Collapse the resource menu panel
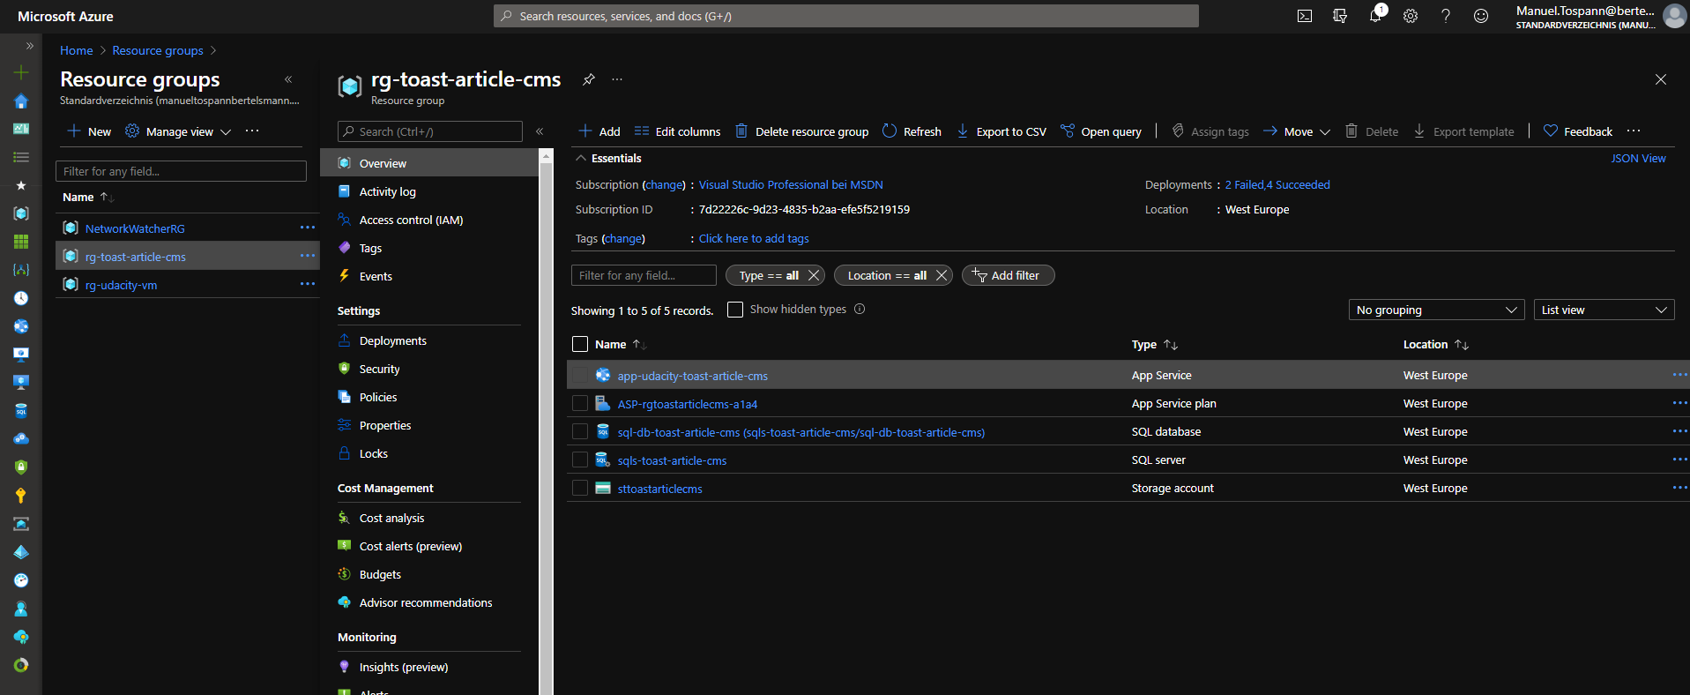 pyautogui.click(x=540, y=131)
